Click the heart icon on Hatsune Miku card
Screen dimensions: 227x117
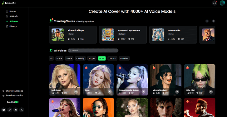tap(179, 39)
